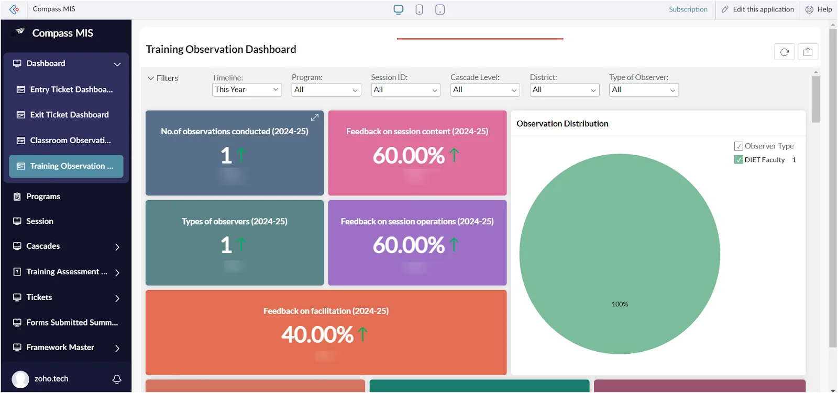The width and height of the screenshot is (838, 393).
Task: Expand the Training Assessment submenu arrow
Action: click(117, 272)
